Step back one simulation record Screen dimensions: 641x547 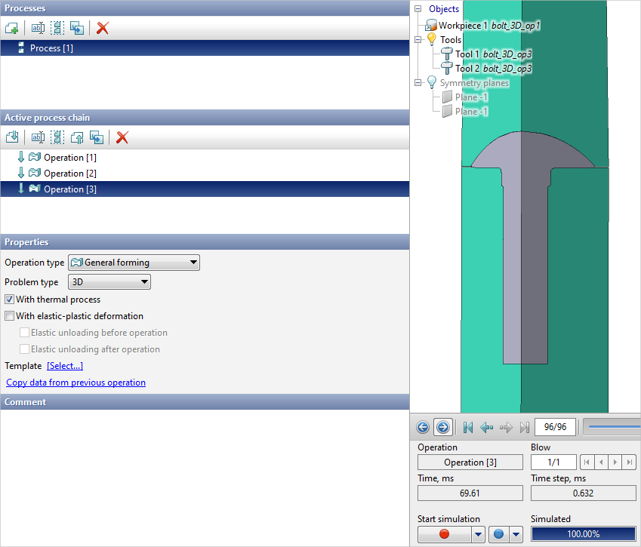pos(486,428)
